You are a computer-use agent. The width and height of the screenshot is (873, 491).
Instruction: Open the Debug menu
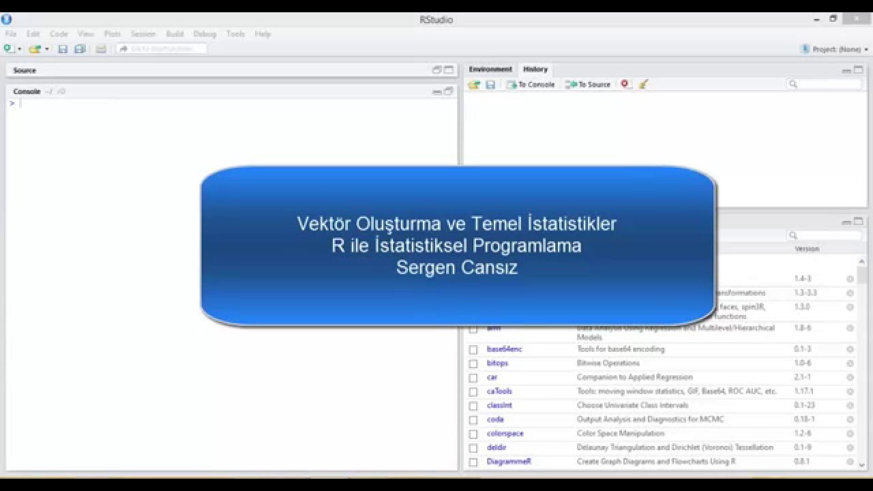point(205,33)
